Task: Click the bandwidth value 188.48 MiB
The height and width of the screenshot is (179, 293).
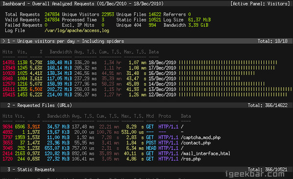Action: (x=59, y=62)
